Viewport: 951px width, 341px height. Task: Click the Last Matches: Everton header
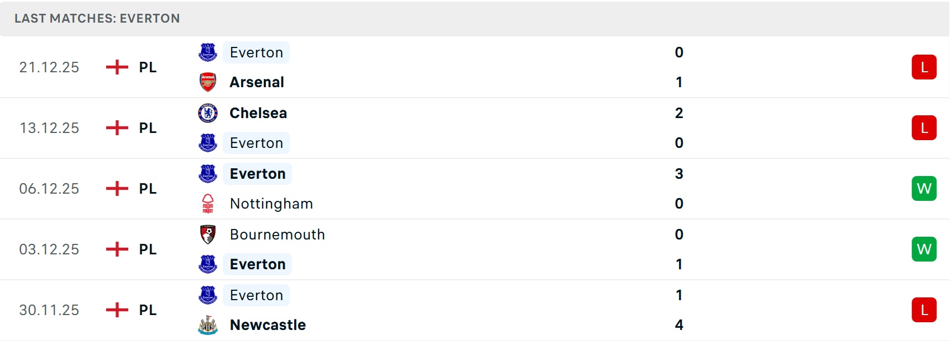click(97, 18)
